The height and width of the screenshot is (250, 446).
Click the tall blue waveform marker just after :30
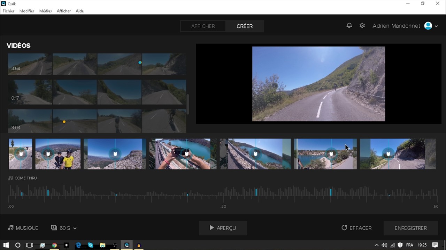pos(256,192)
